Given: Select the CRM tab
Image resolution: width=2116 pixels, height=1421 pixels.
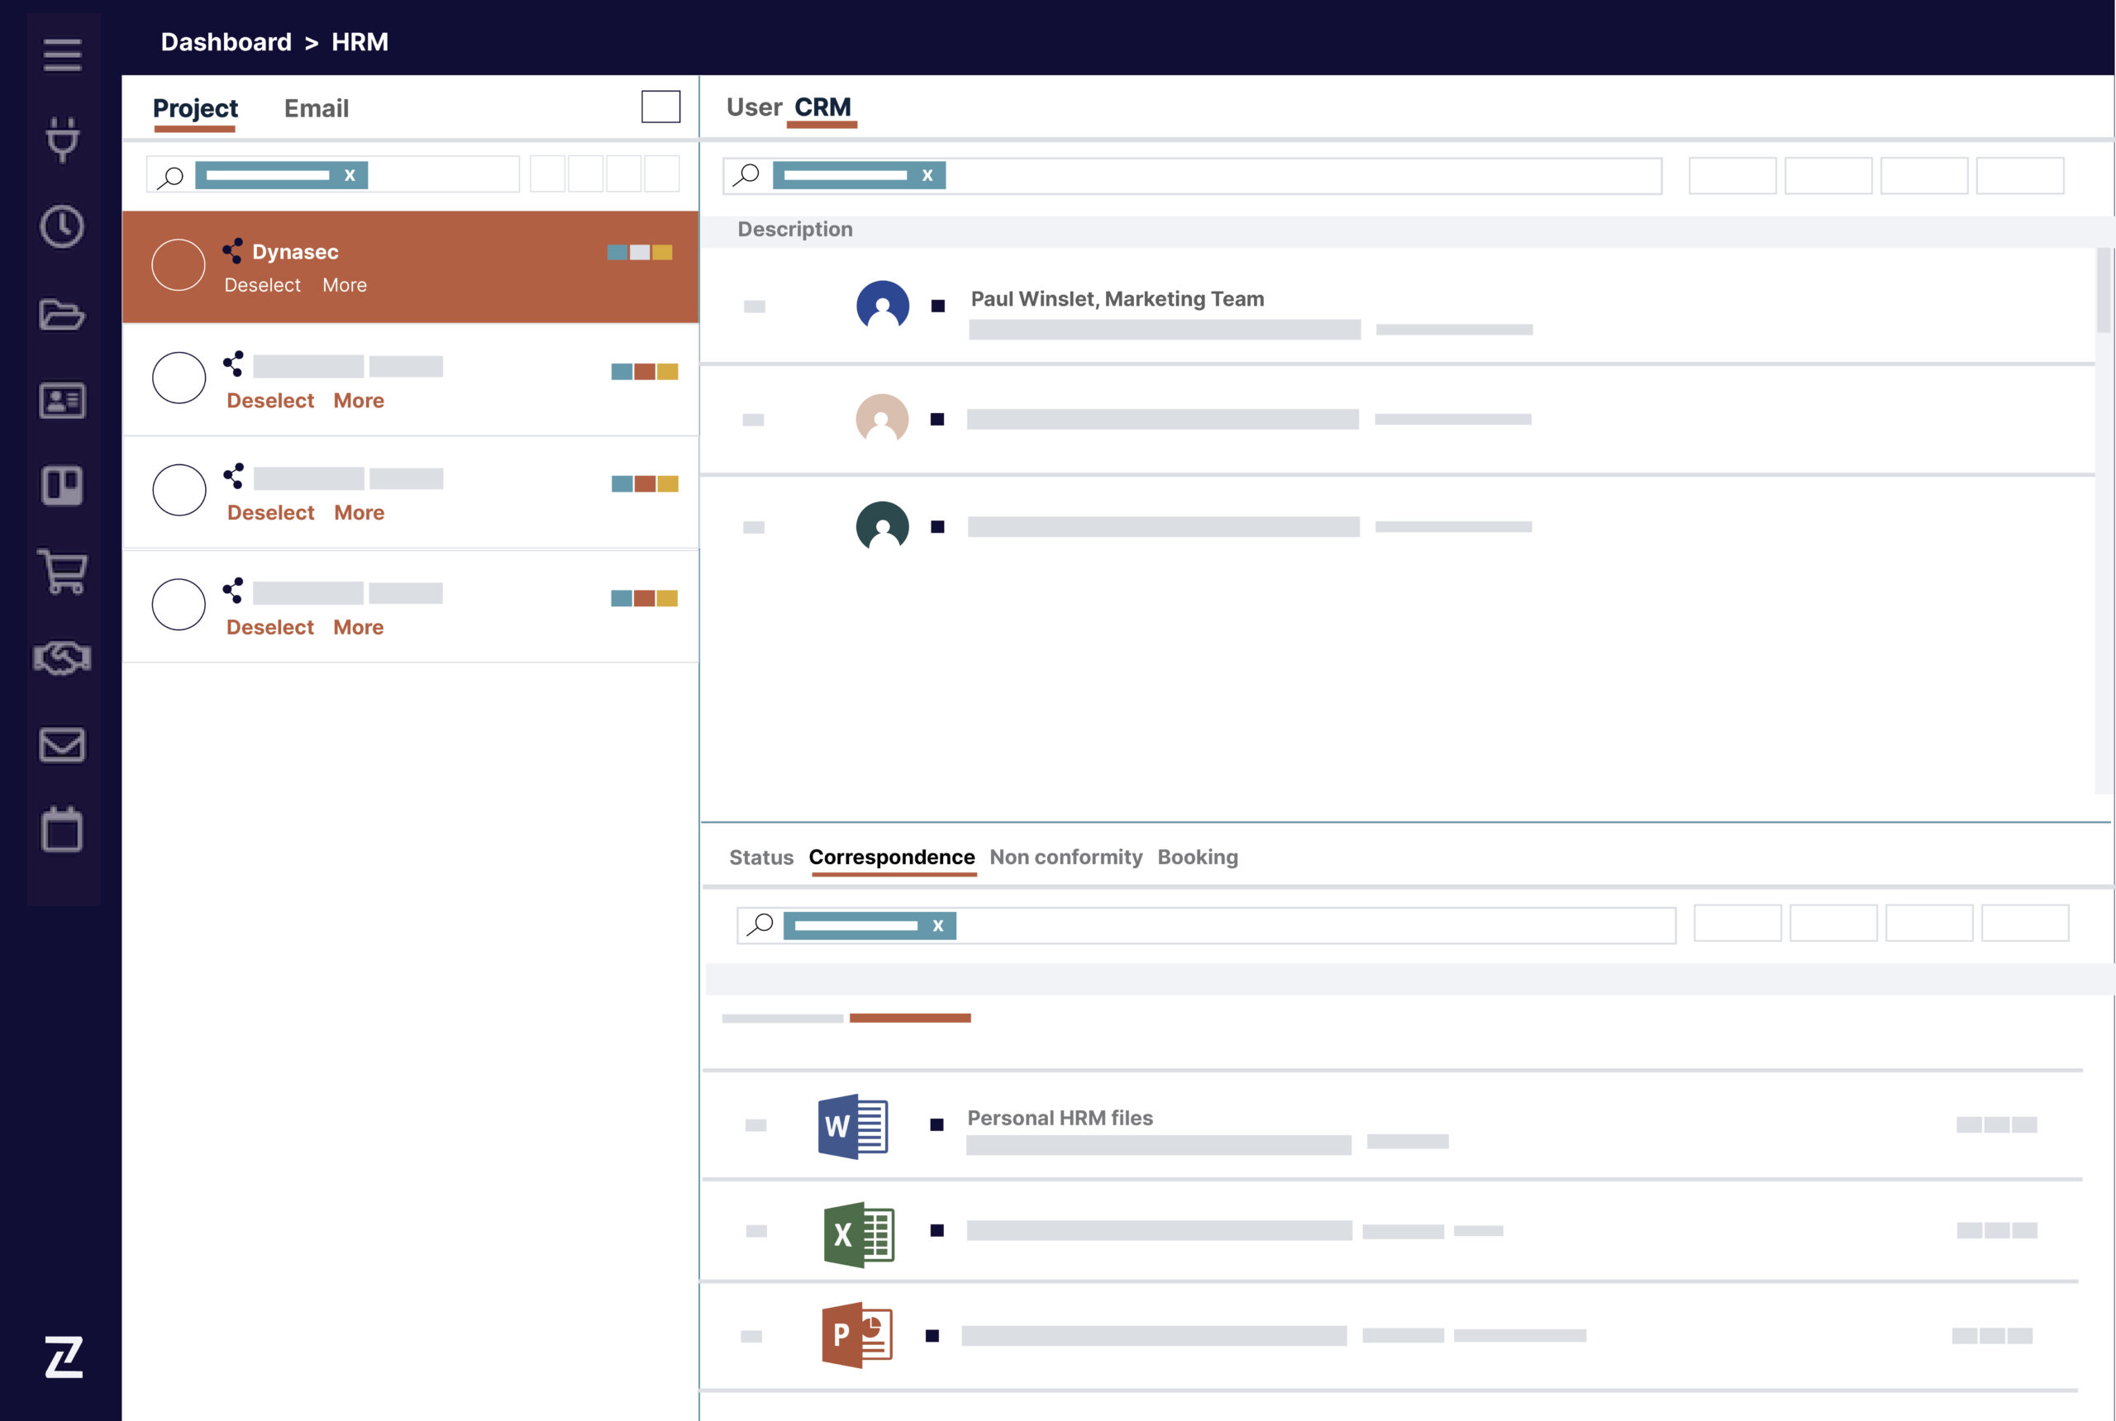Looking at the screenshot, I should pyautogui.click(x=822, y=107).
